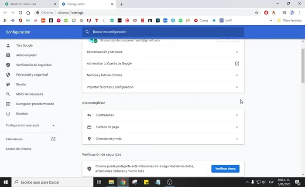Select Tú y Google in the sidebar

click(x=24, y=45)
